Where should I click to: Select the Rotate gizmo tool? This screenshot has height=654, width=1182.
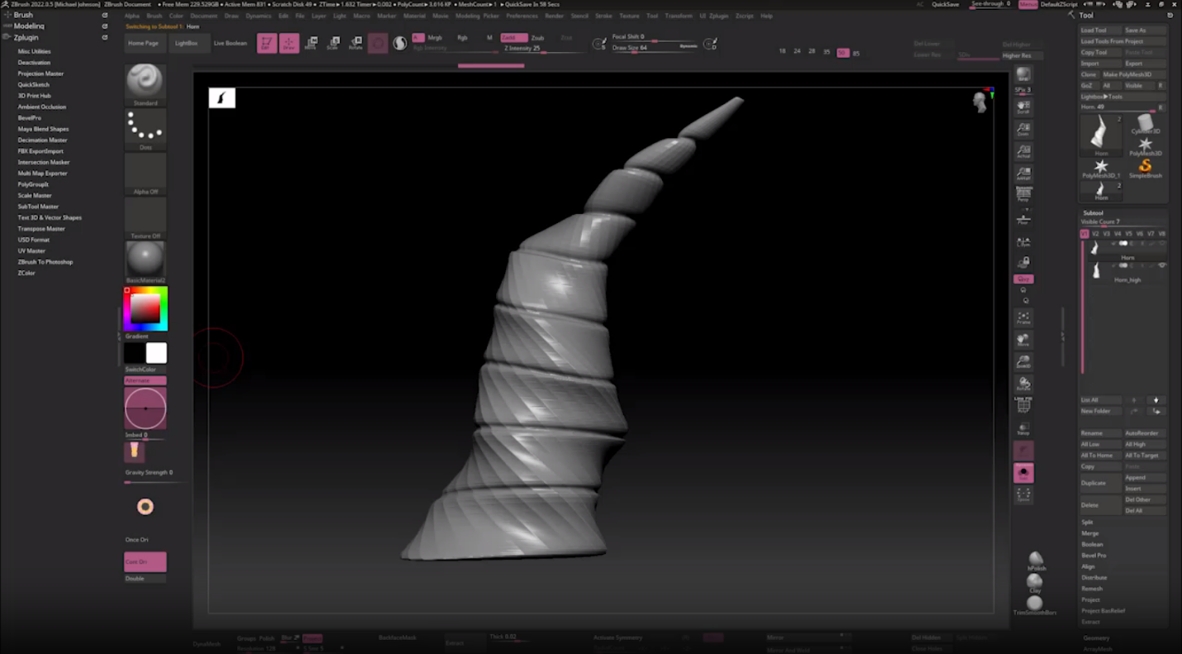(x=355, y=43)
